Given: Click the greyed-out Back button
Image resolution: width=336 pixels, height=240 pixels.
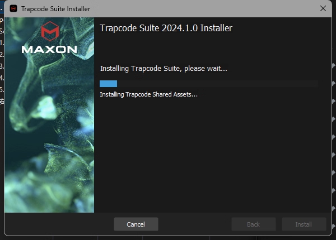Looking at the screenshot, I should point(253,224).
